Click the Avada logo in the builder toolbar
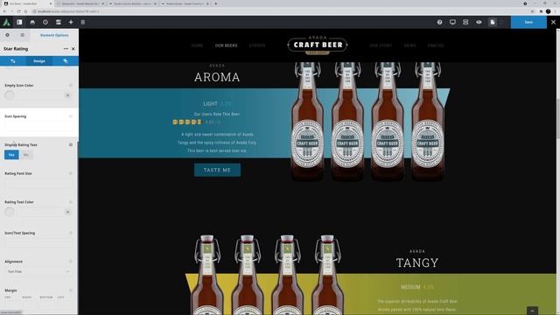 point(6,22)
